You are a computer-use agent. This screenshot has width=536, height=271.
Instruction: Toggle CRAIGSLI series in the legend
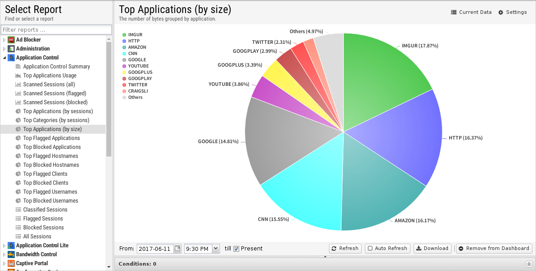pos(135,91)
